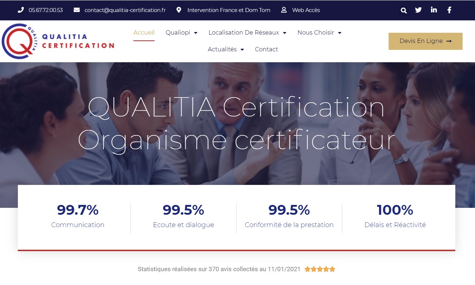Expand the Qualiopi dropdown menu

pyautogui.click(x=181, y=32)
